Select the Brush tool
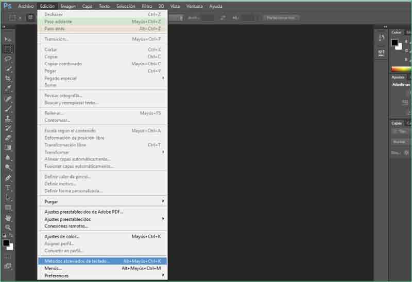The width and height of the screenshot is (412, 282). click(8, 108)
